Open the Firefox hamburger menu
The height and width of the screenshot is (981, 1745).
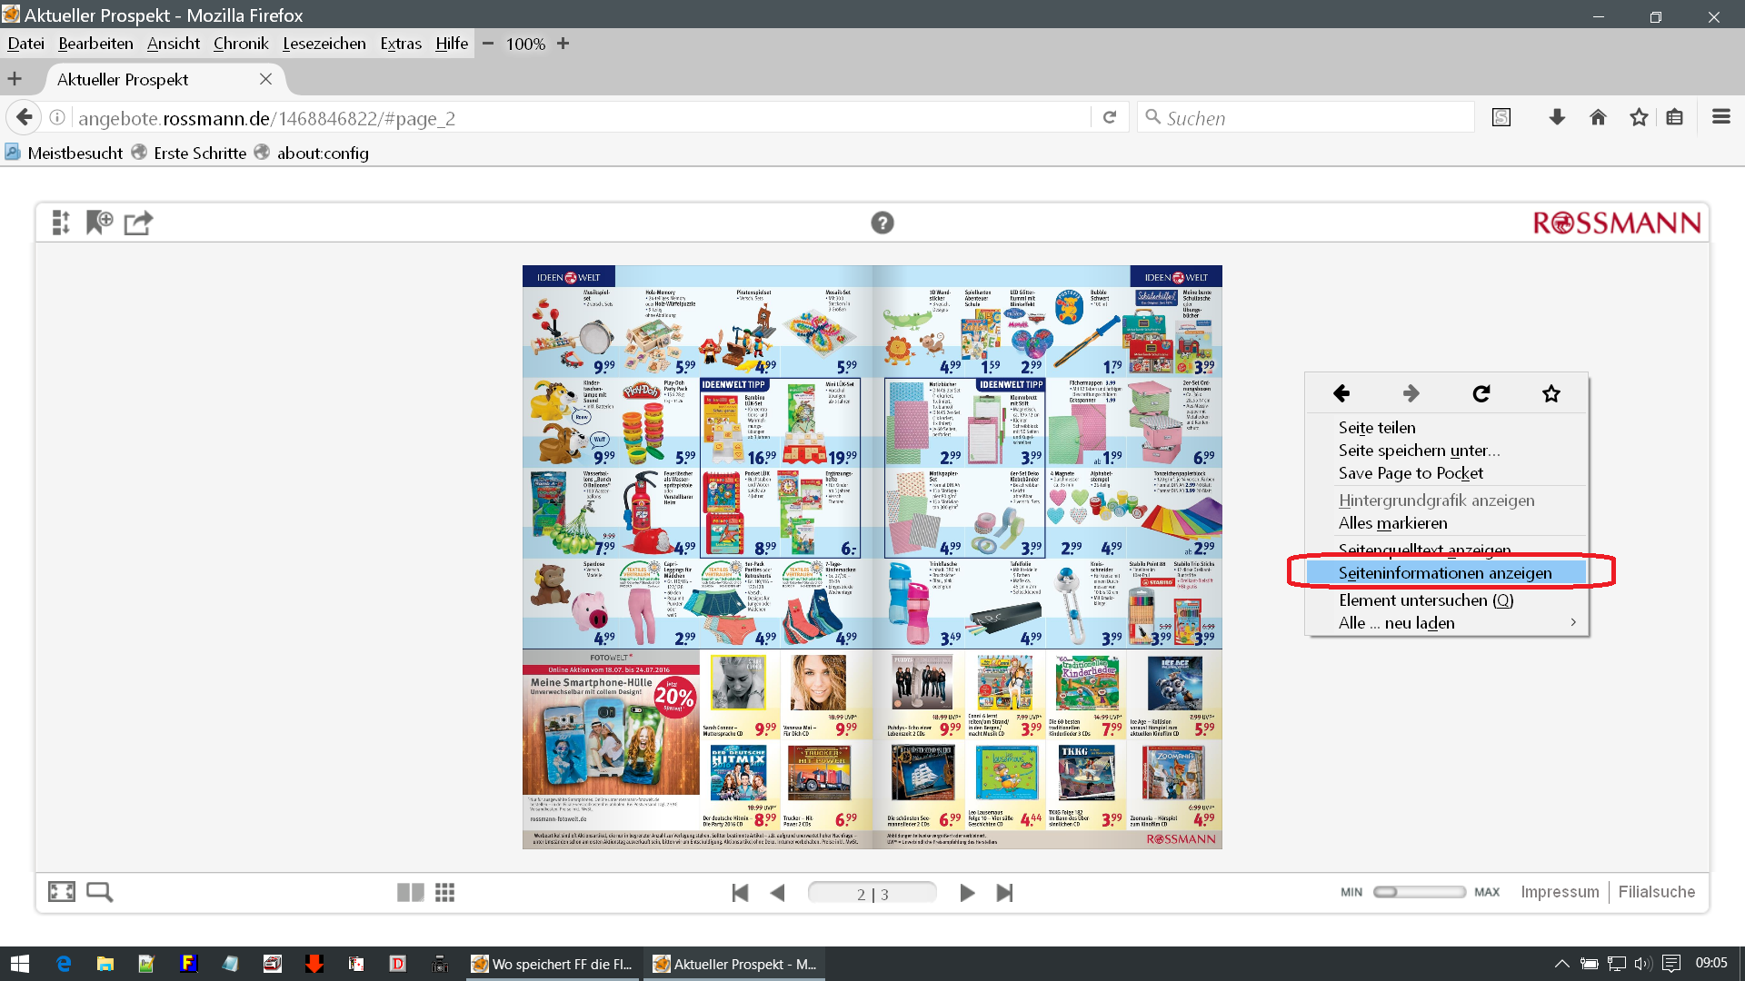(1720, 117)
